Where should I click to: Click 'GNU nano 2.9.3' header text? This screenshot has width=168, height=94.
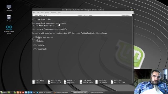point(42,15)
